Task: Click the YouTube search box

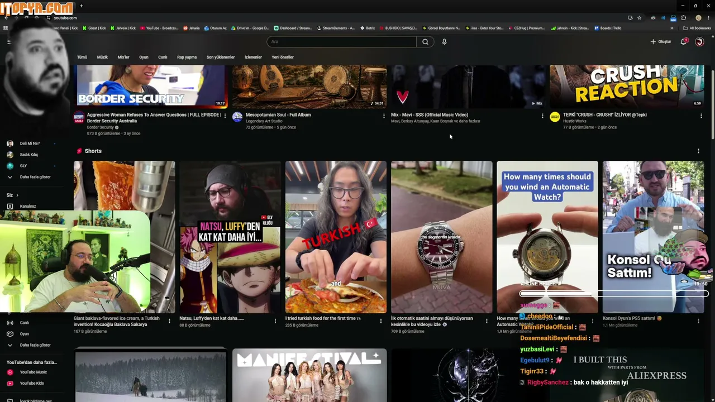Action: click(x=342, y=42)
